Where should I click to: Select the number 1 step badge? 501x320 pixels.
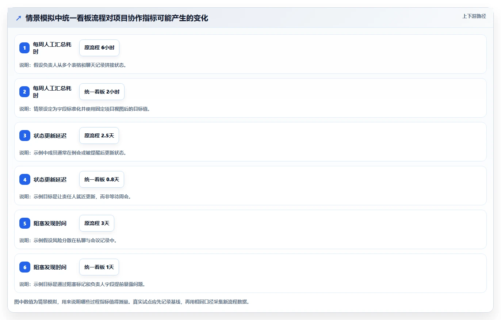point(24,48)
